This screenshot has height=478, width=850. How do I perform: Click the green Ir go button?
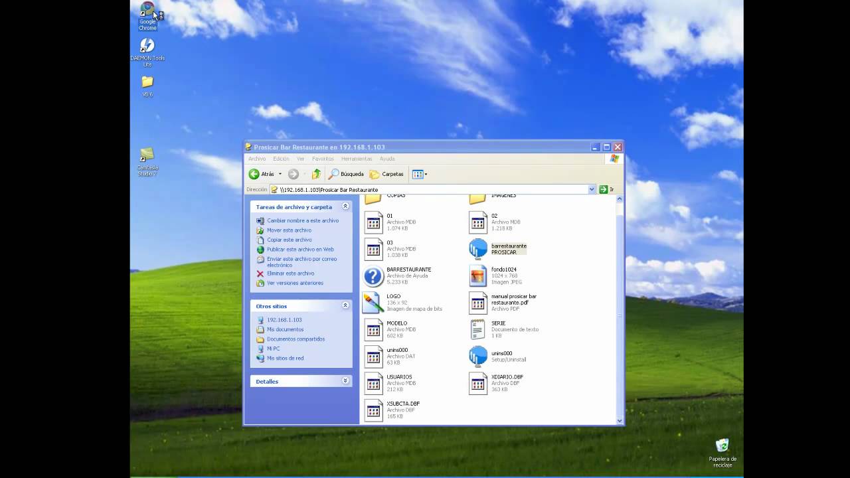[x=606, y=189]
